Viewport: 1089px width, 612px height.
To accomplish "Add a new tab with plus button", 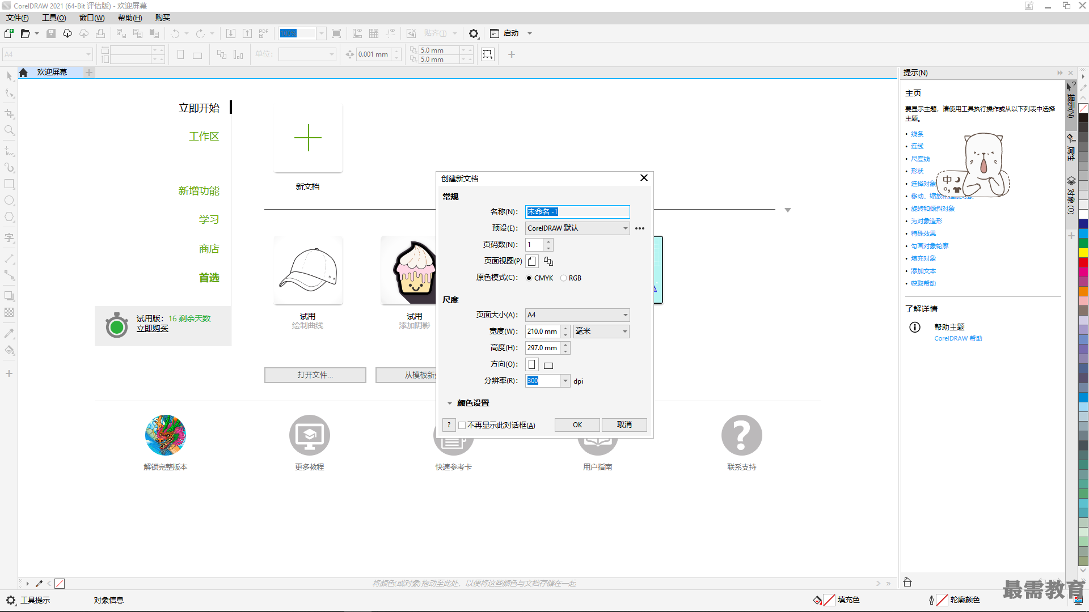I will tap(89, 73).
